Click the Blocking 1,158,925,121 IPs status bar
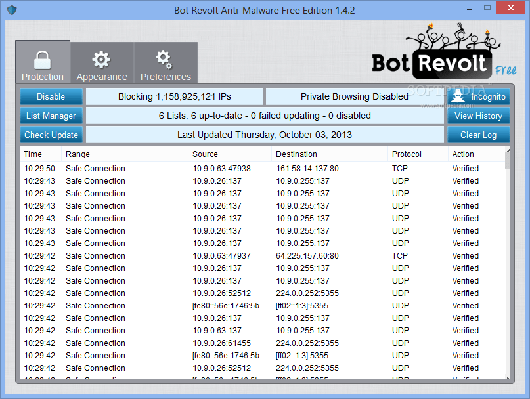 click(x=175, y=96)
